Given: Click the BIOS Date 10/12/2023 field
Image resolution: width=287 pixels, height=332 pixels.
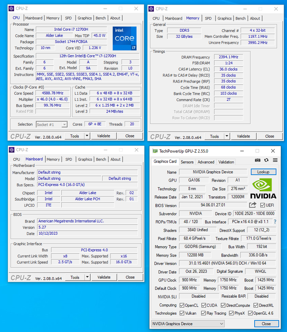Looking at the screenshot, I should pyautogui.click(x=88, y=233).
